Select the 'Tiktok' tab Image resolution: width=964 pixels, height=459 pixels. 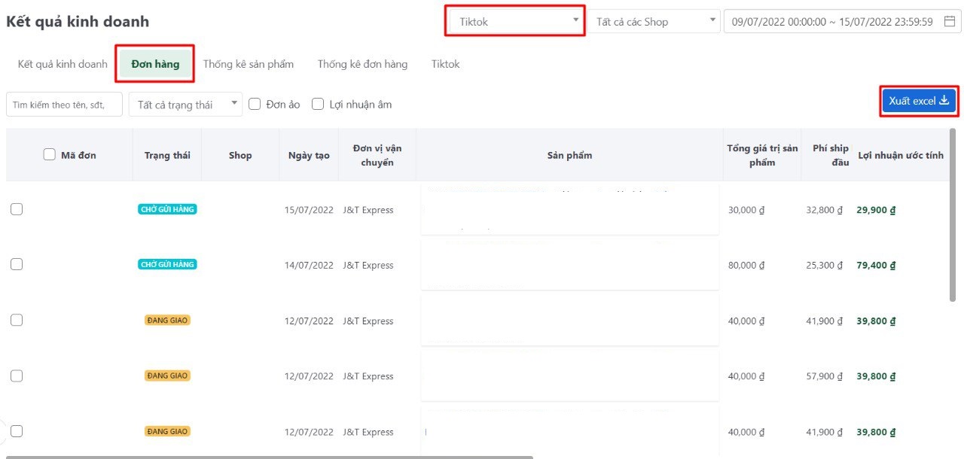coord(445,64)
